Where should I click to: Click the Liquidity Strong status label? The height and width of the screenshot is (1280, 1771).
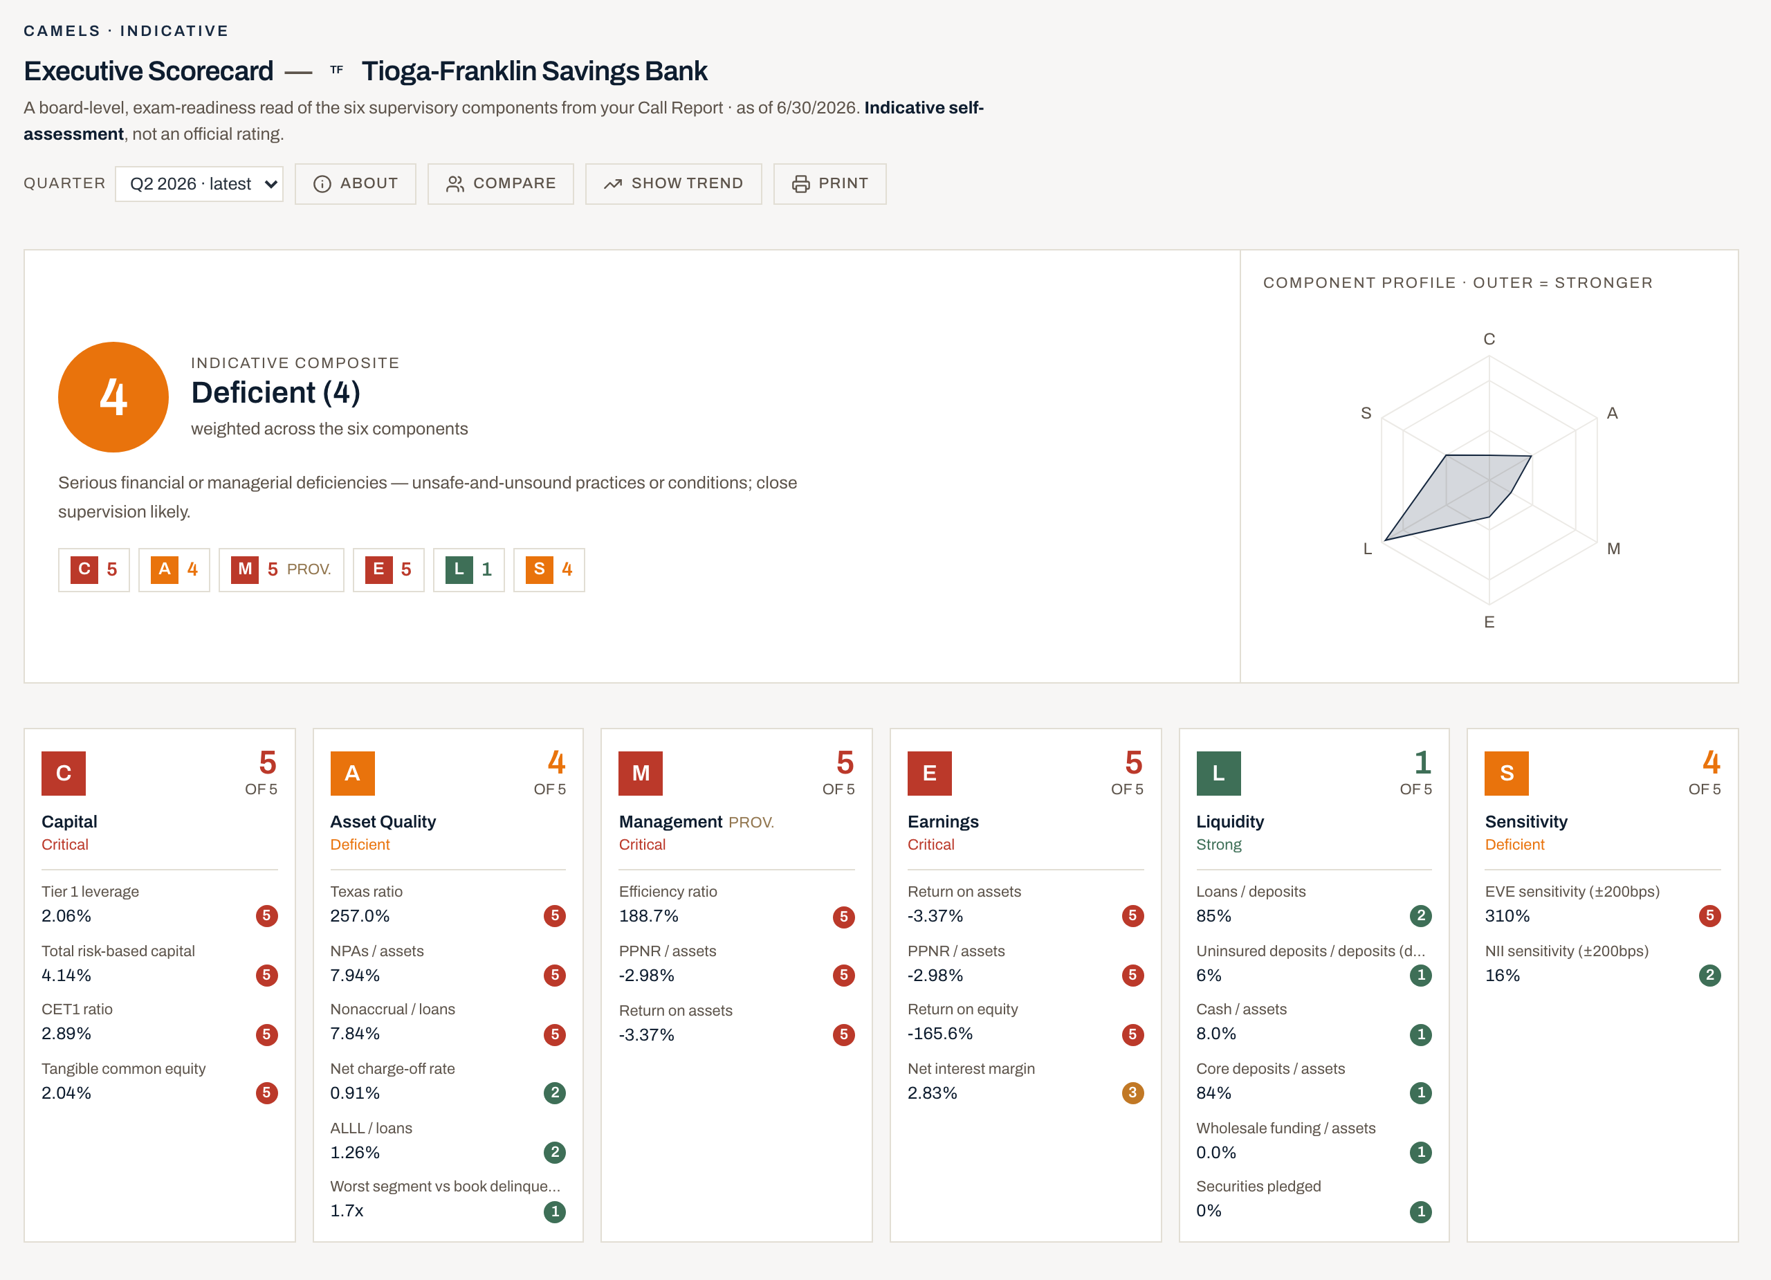tap(1218, 844)
